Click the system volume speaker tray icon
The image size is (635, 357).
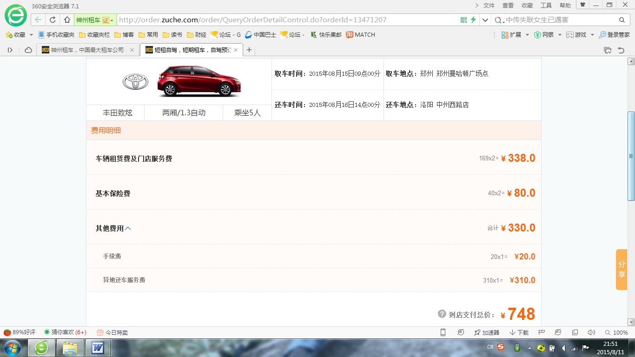563,348
